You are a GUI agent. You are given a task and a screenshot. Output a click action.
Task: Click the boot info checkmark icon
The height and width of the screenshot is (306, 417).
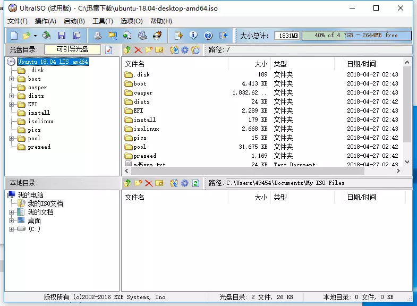pos(109,50)
